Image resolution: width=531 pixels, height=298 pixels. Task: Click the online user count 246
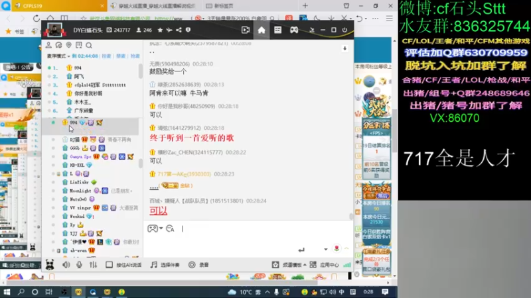[144, 30]
